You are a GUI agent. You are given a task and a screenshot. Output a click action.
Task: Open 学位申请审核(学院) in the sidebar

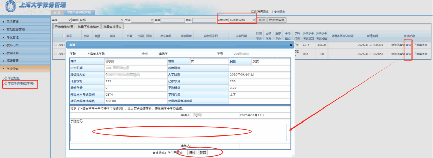point(20,83)
